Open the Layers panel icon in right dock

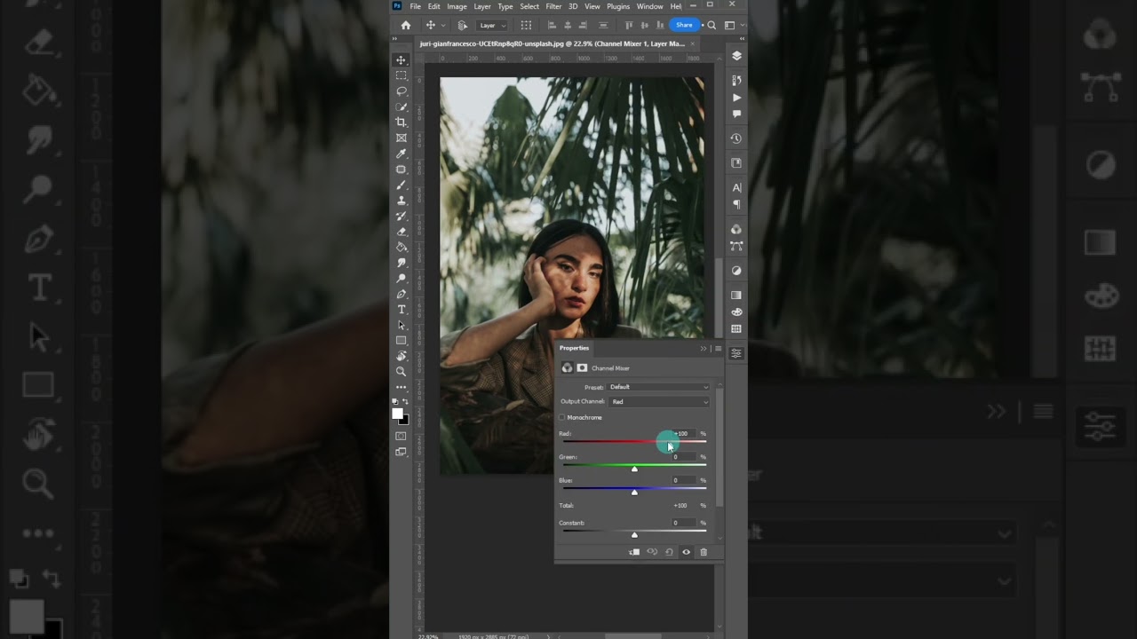click(x=736, y=56)
